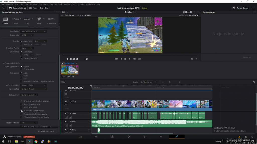Select the Vimeo render preset

click(28, 19)
